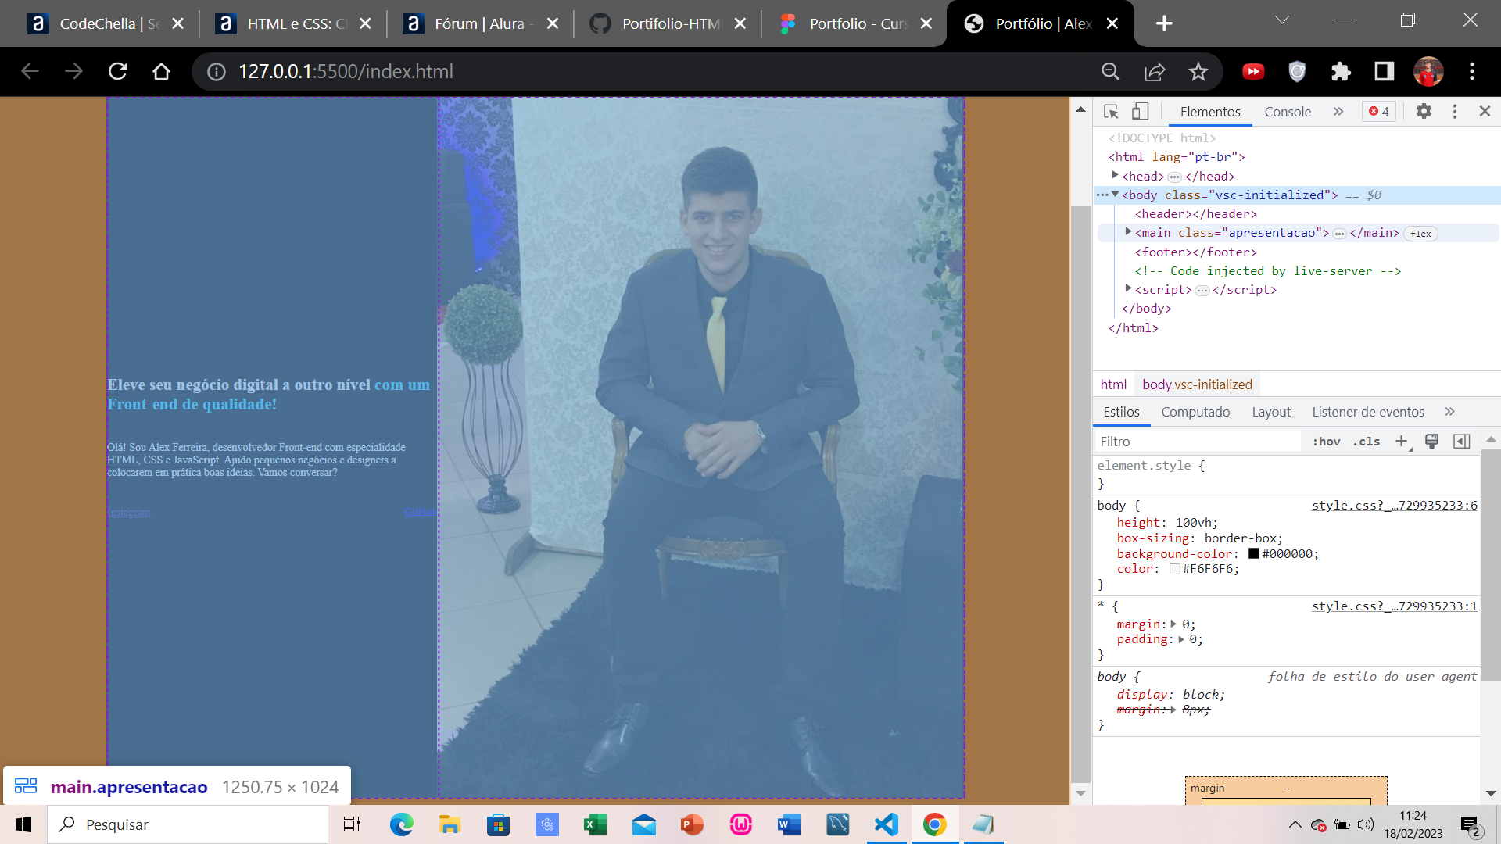
Task: Bookmark this page star icon
Action: click(x=1198, y=72)
